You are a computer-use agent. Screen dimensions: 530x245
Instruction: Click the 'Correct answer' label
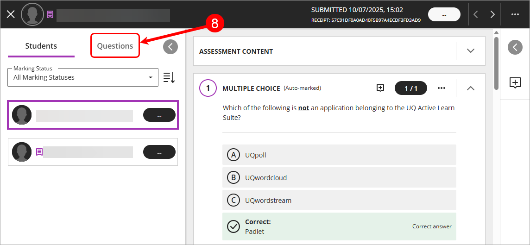pyautogui.click(x=432, y=226)
